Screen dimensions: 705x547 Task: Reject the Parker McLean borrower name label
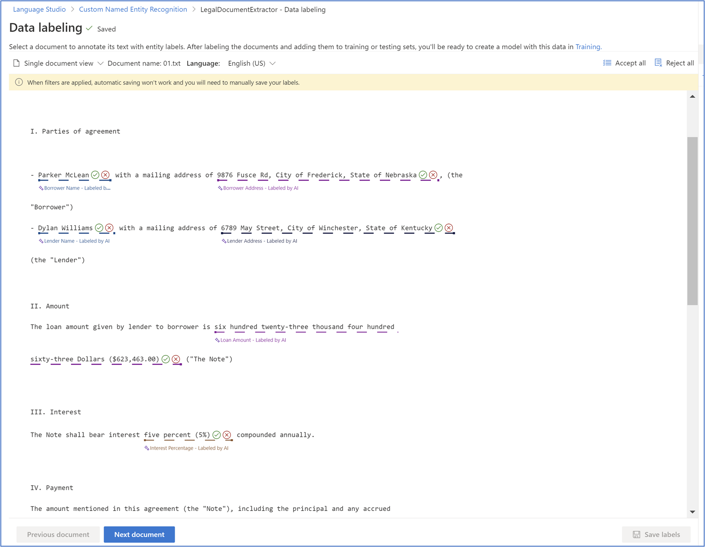(105, 175)
